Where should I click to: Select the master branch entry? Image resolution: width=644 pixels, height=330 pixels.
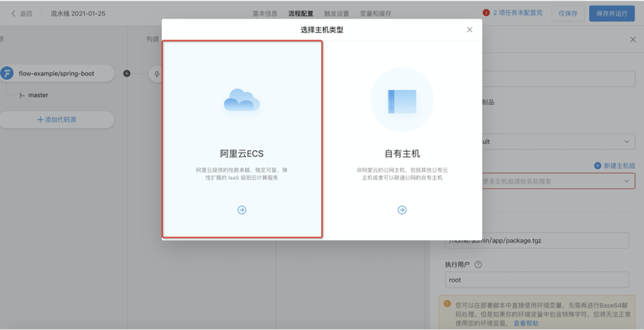[x=38, y=96]
